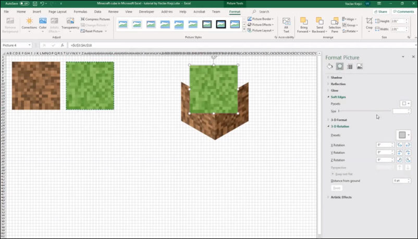Expand the Reflection section
The height and width of the screenshot is (239, 418).
pos(338,84)
